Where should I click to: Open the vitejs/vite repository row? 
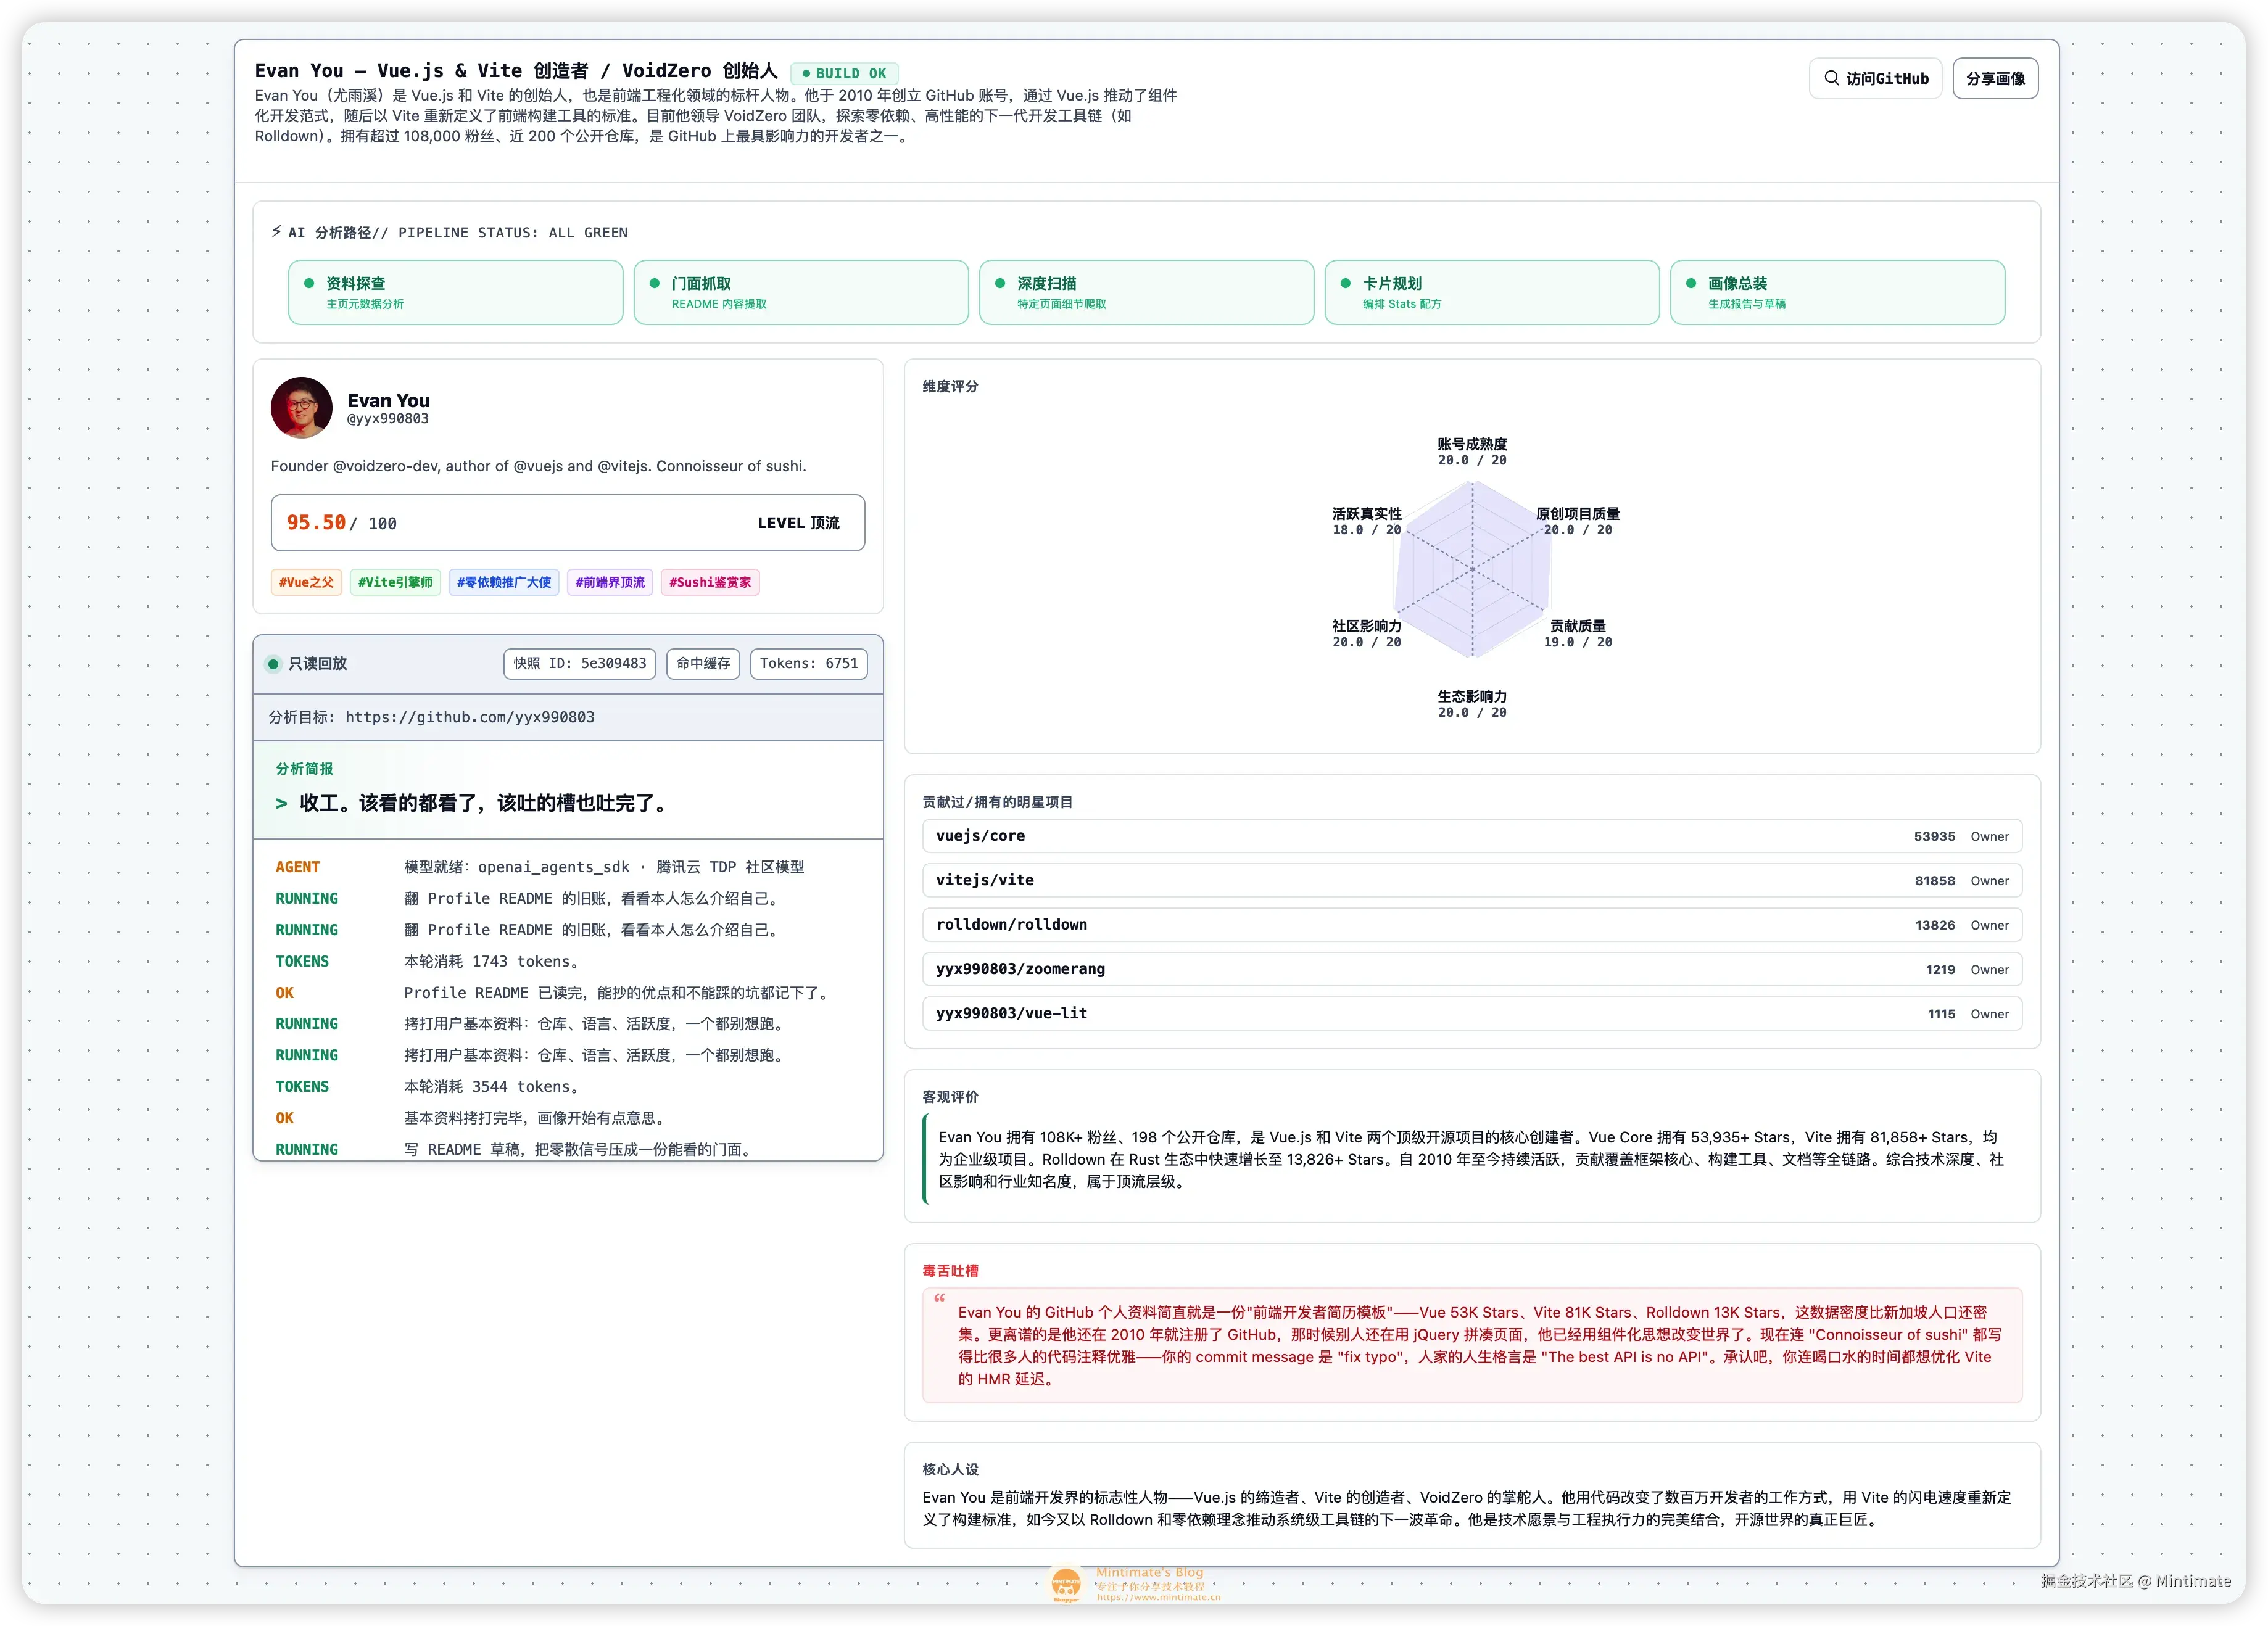tap(1472, 880)
